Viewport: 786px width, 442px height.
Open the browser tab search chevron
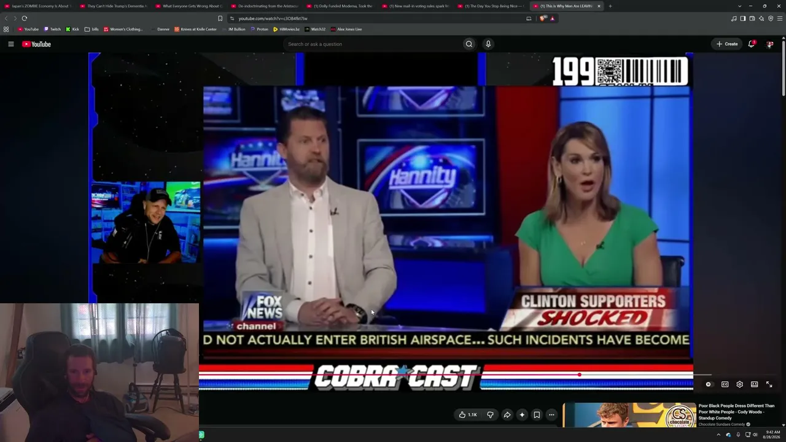click(x=739, y=6)
